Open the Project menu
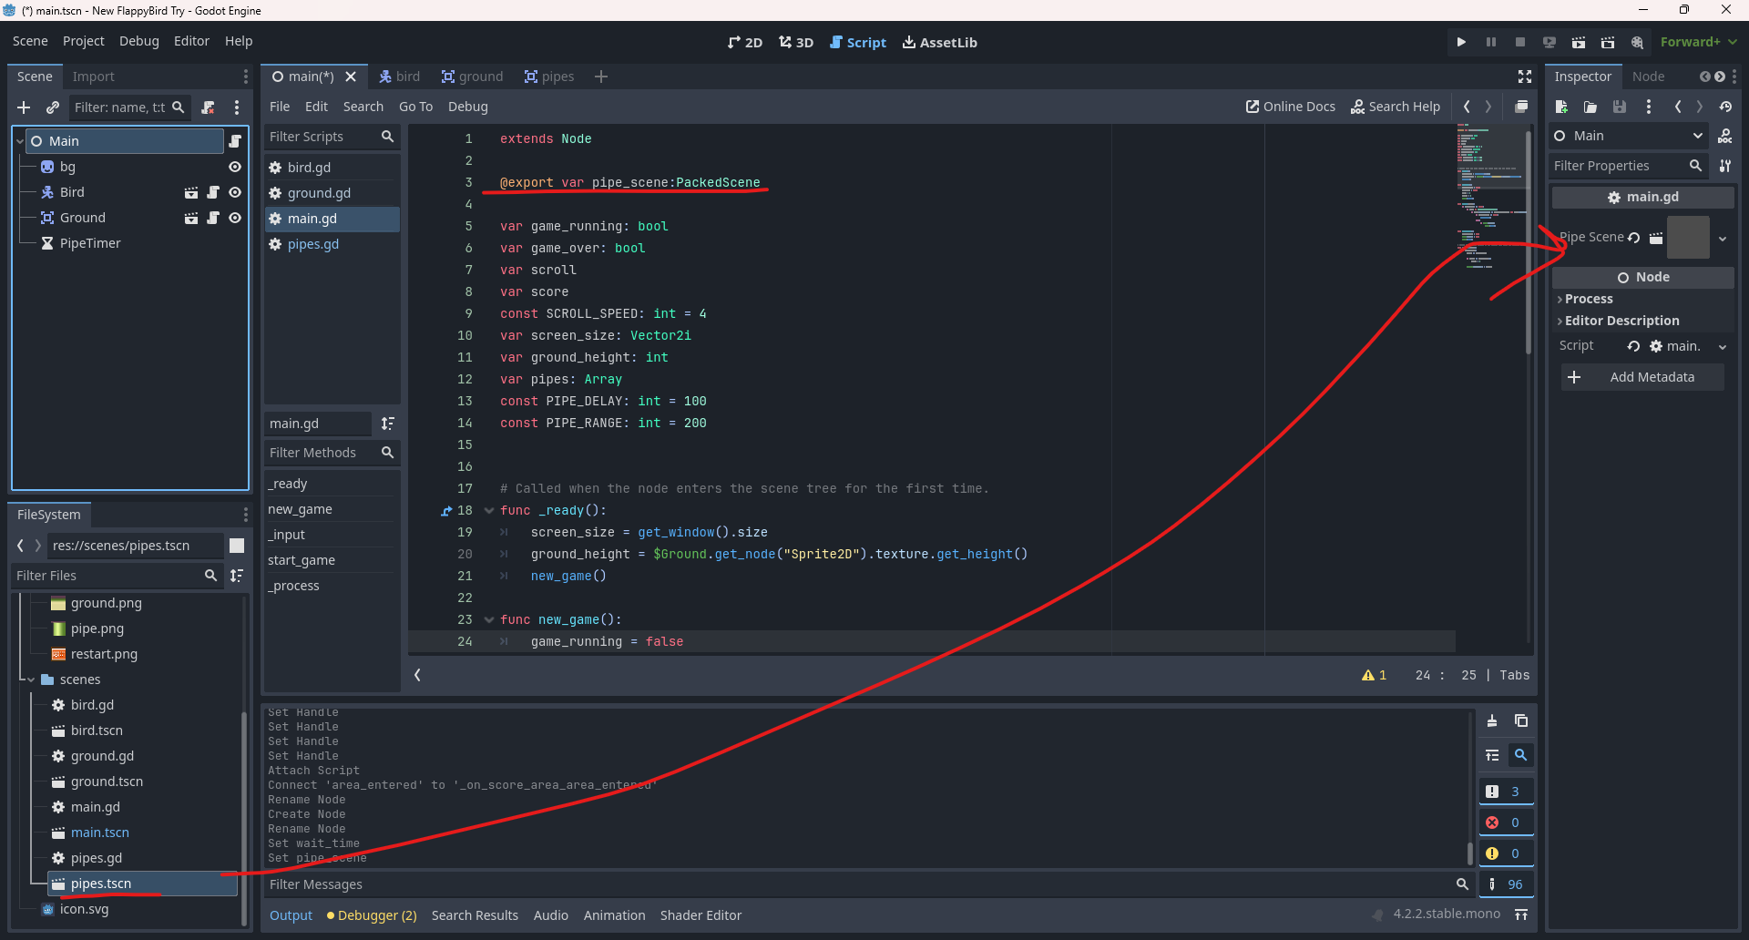 pyautogui.click(x=83, y=41)
